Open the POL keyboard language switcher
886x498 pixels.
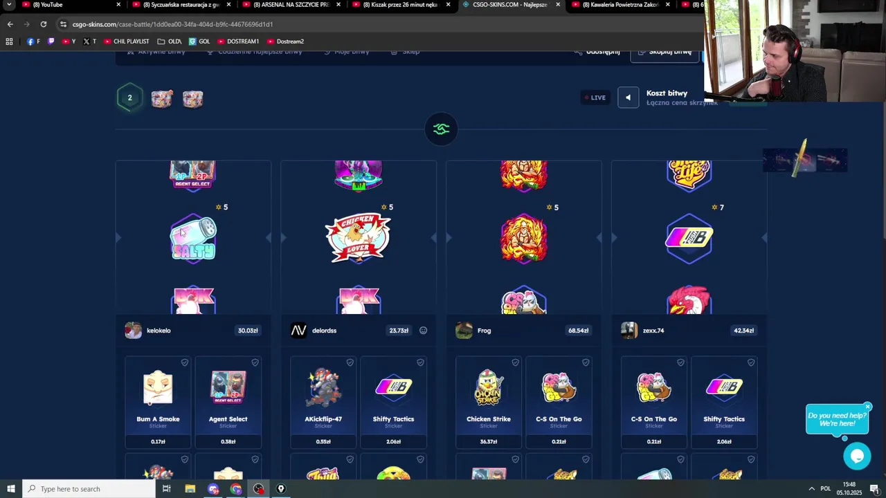(826, 489)
